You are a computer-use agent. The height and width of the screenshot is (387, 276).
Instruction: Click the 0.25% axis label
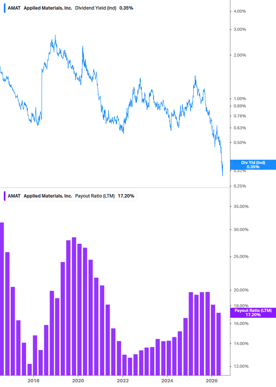click(x=240, y=186)
